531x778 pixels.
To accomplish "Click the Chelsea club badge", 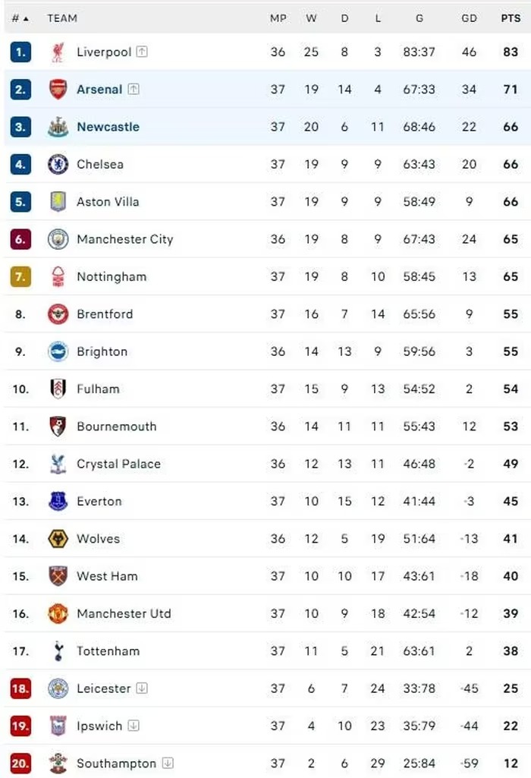I will tap(58, 164).
